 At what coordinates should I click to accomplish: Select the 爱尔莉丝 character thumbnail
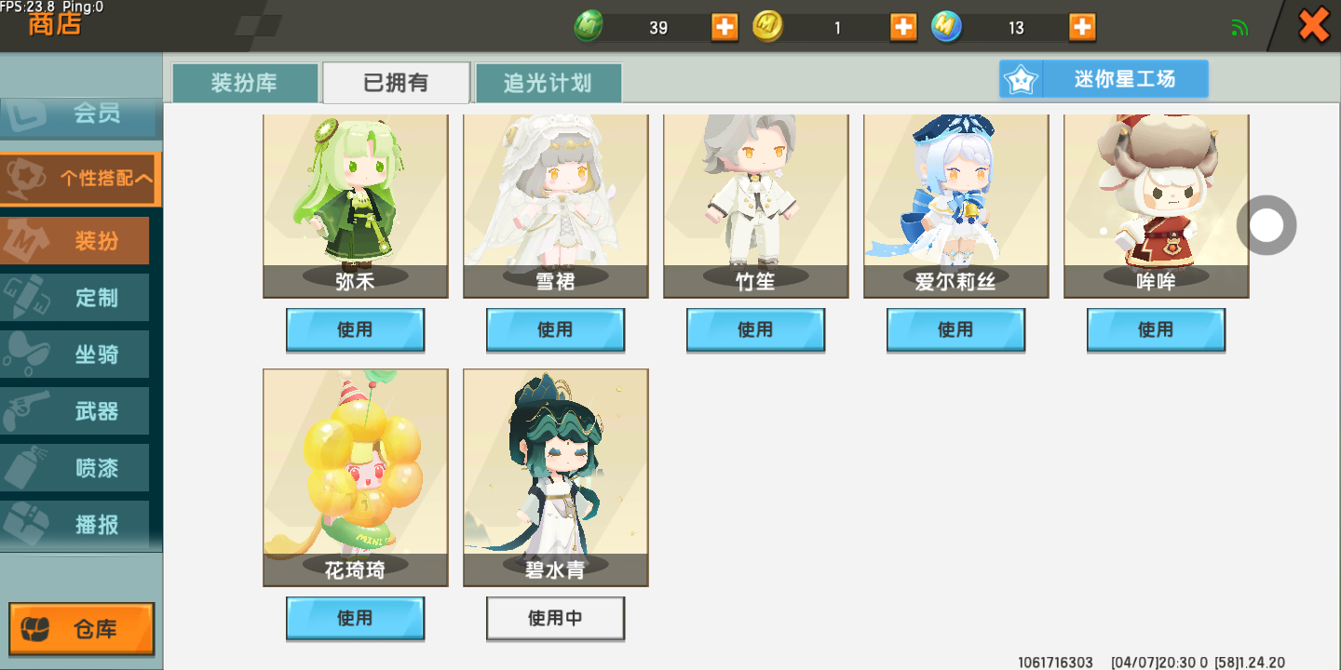point(956,206)
